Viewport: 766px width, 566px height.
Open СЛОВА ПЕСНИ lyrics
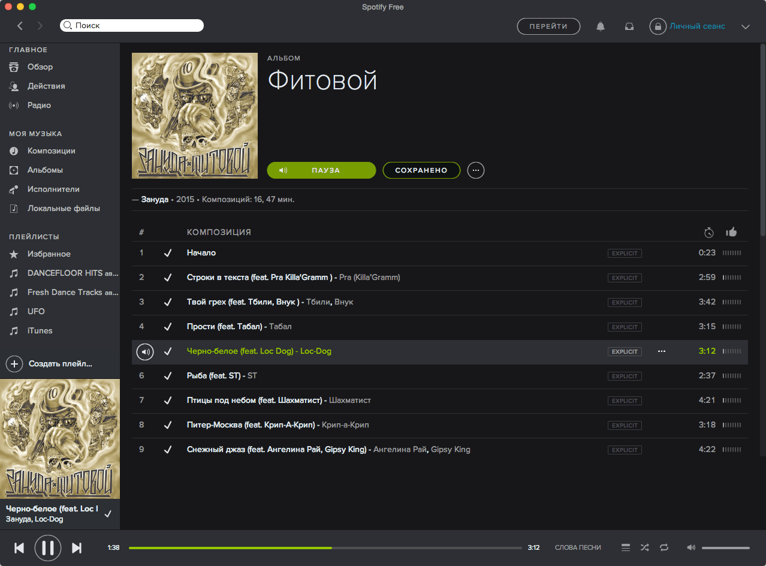(x=578, y=547)
